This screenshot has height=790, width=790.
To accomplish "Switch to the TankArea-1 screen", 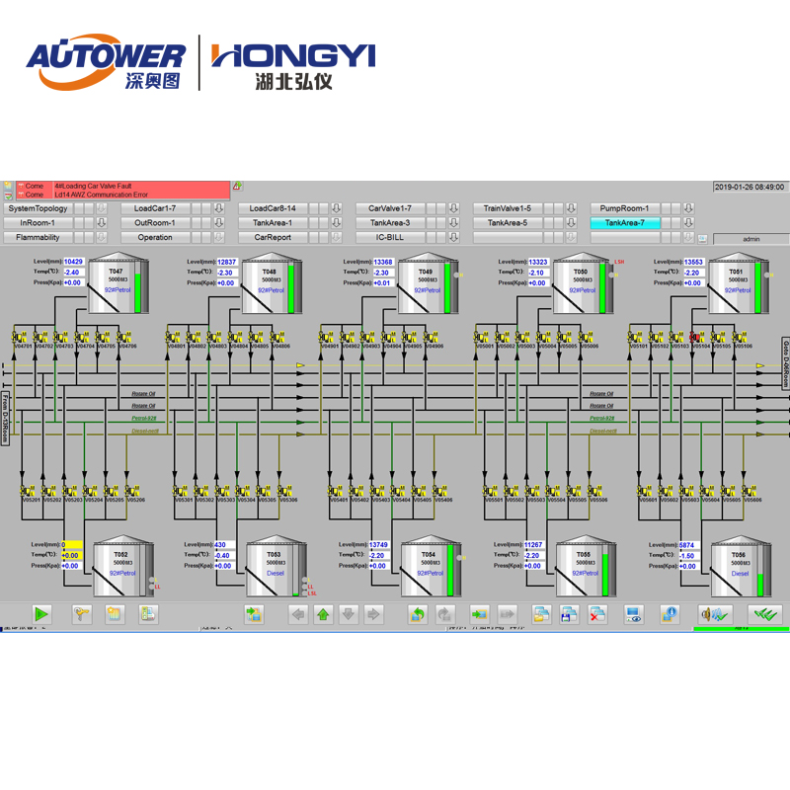I will tap(273, 223).
